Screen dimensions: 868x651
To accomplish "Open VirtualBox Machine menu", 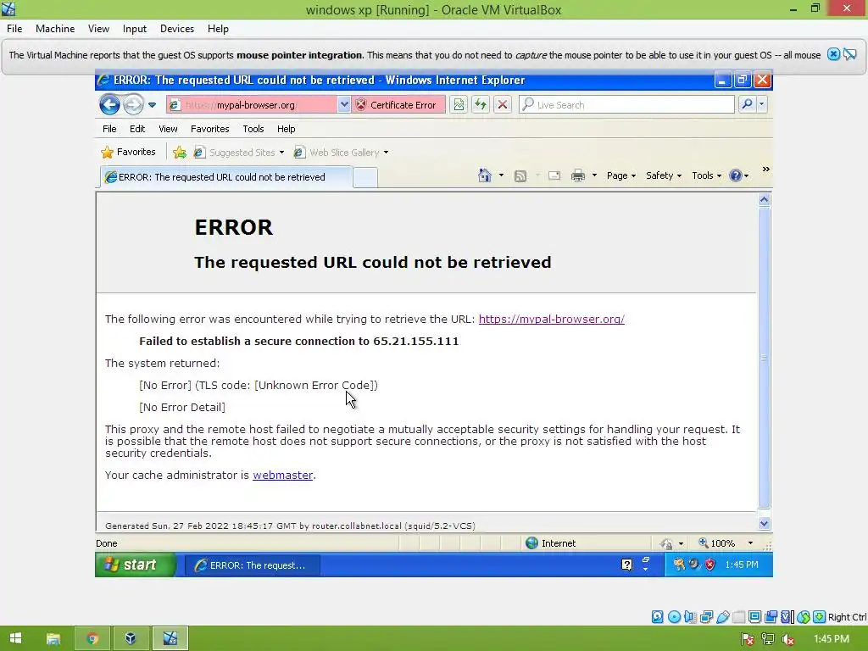I will point(55,28).
